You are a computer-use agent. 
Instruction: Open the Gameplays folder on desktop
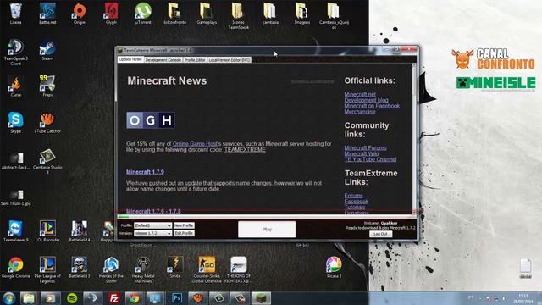pos(207,14)
